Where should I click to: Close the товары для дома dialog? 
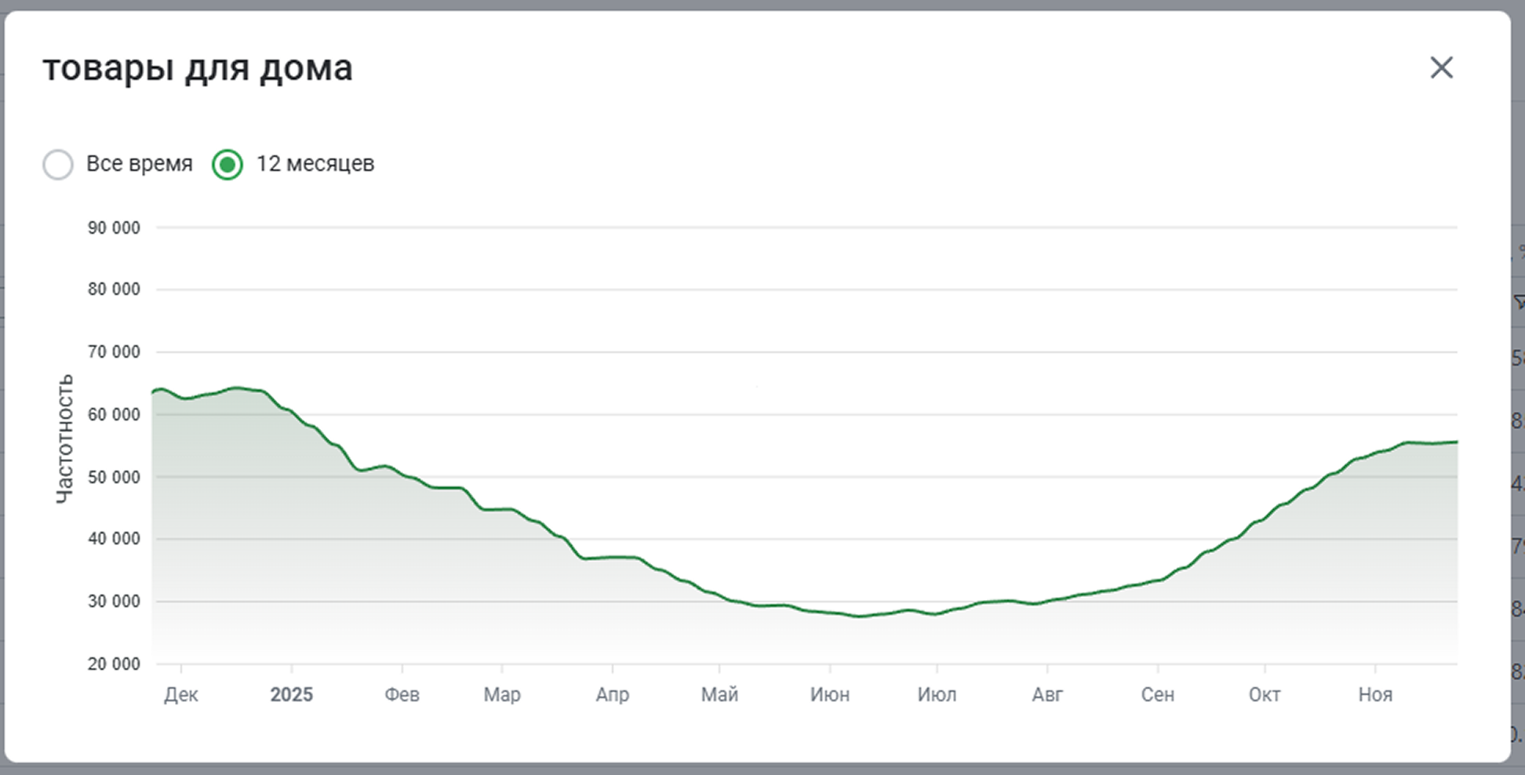(1441, 67)
